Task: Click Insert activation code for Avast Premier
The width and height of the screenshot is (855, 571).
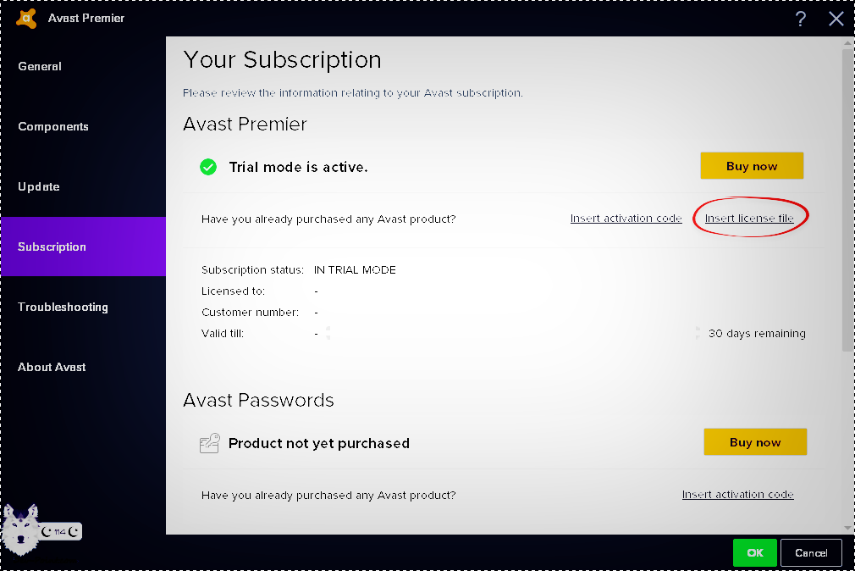Action: point(626,219)
